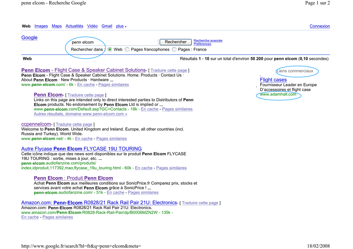Open Pages similaires for the Amazon.com result
Image resolution: width=353 pixels, height=249 pixels.
58,217
